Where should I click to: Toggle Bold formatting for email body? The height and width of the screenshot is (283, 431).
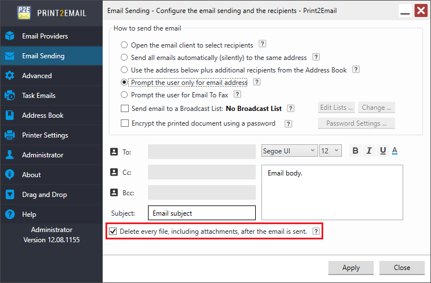click(x=355, y=151)
